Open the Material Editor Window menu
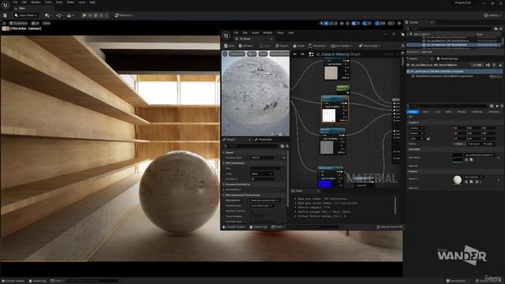 click(267, 33)
